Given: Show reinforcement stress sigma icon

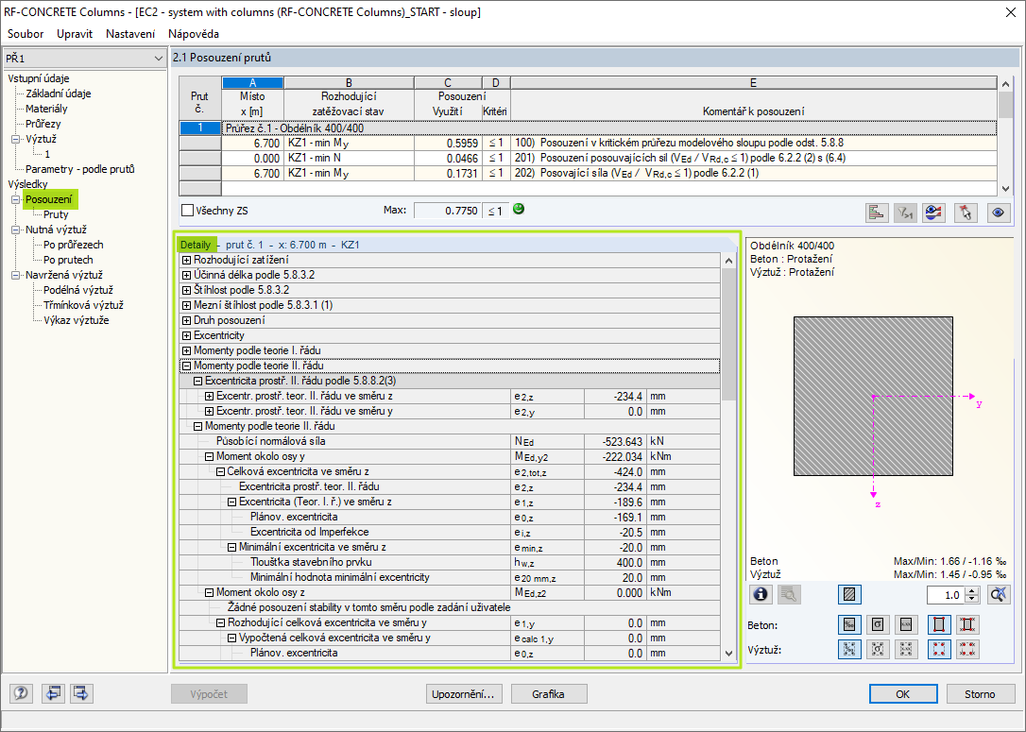Looking at the screenshot, I should click(x=878, y=649).
